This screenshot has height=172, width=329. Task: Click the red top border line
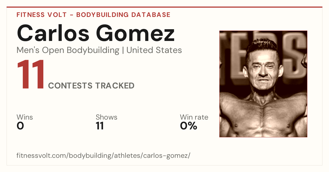pyautogui.click(x=164, y=7)
